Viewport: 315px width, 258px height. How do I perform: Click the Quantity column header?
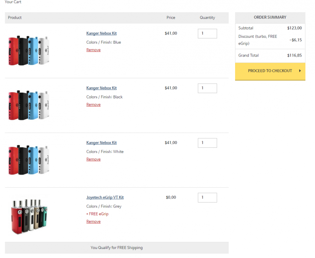pos(207,18)
